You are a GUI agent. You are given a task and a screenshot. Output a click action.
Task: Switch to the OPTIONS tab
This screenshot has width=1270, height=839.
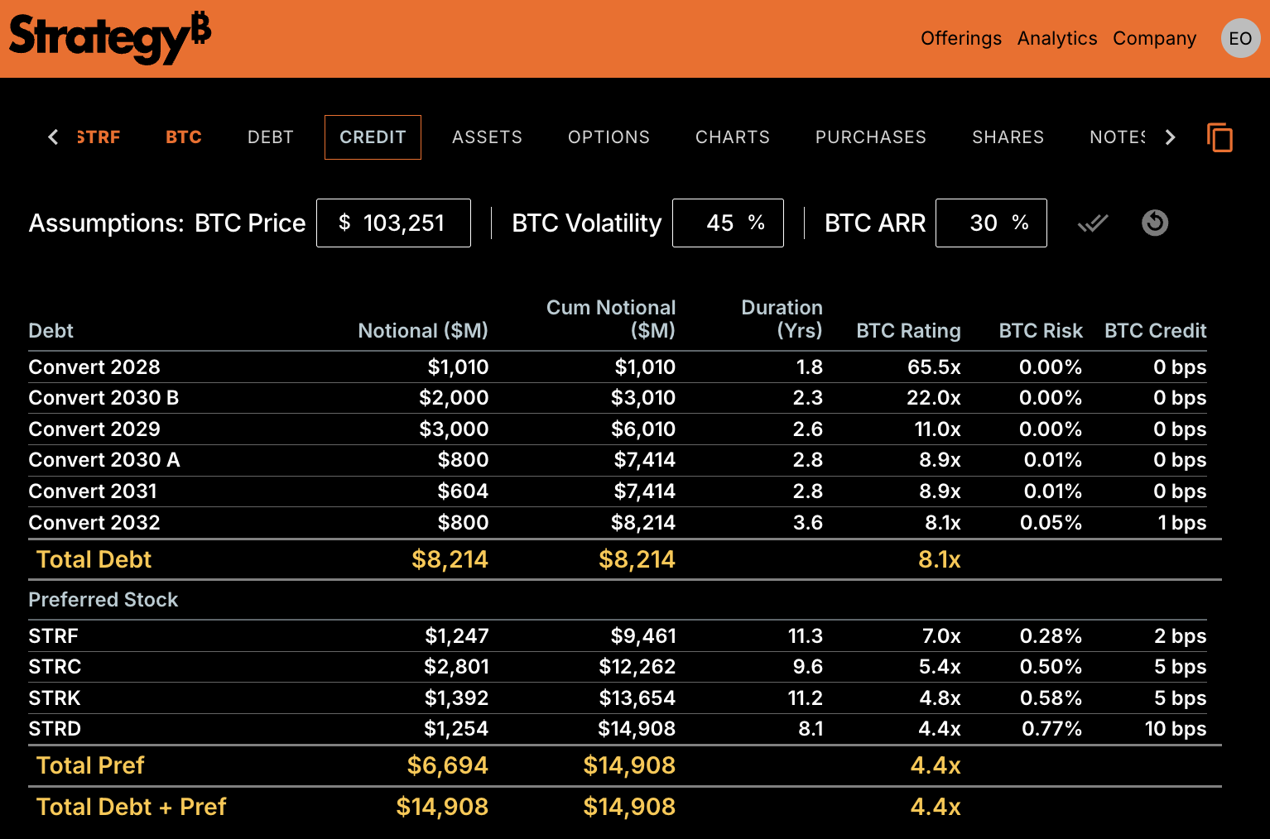point(609,137)
